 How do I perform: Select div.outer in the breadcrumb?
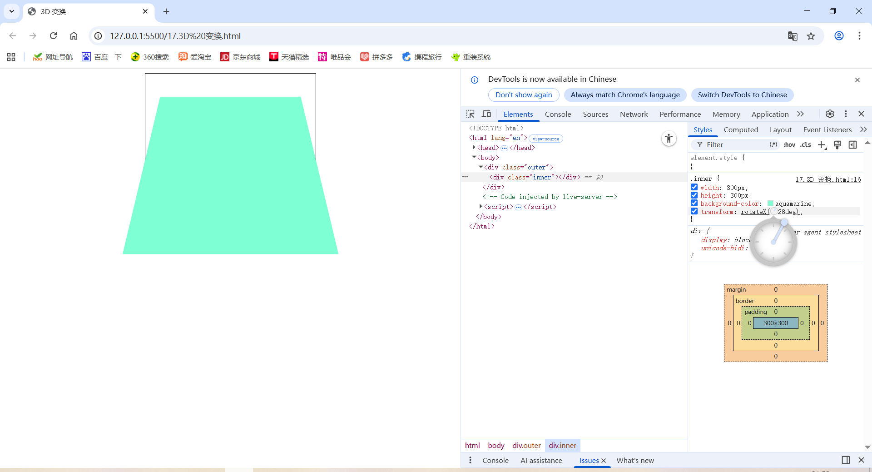pos(526,445)
